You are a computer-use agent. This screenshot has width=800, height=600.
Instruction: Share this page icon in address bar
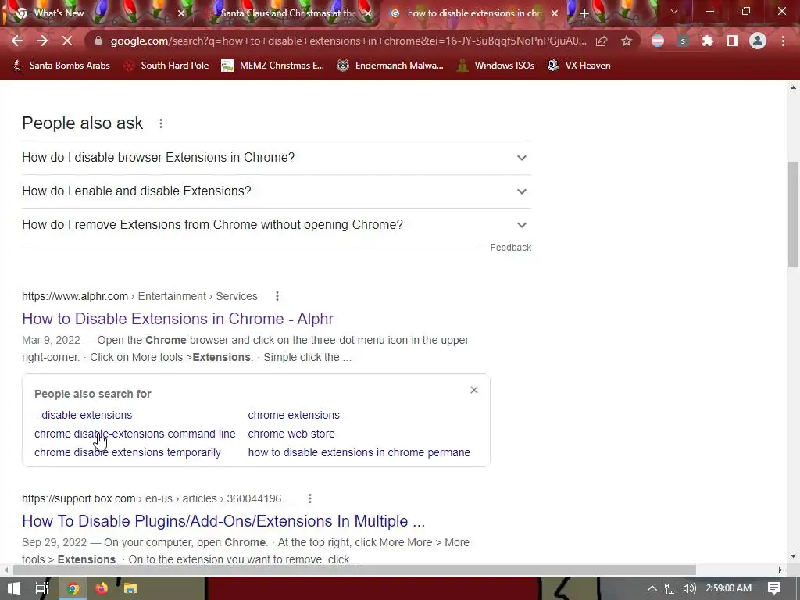[x=602, y=41]
